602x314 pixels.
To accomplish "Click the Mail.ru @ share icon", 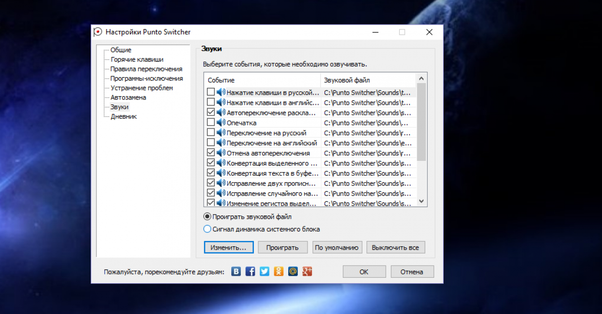I will pos(293,271).
